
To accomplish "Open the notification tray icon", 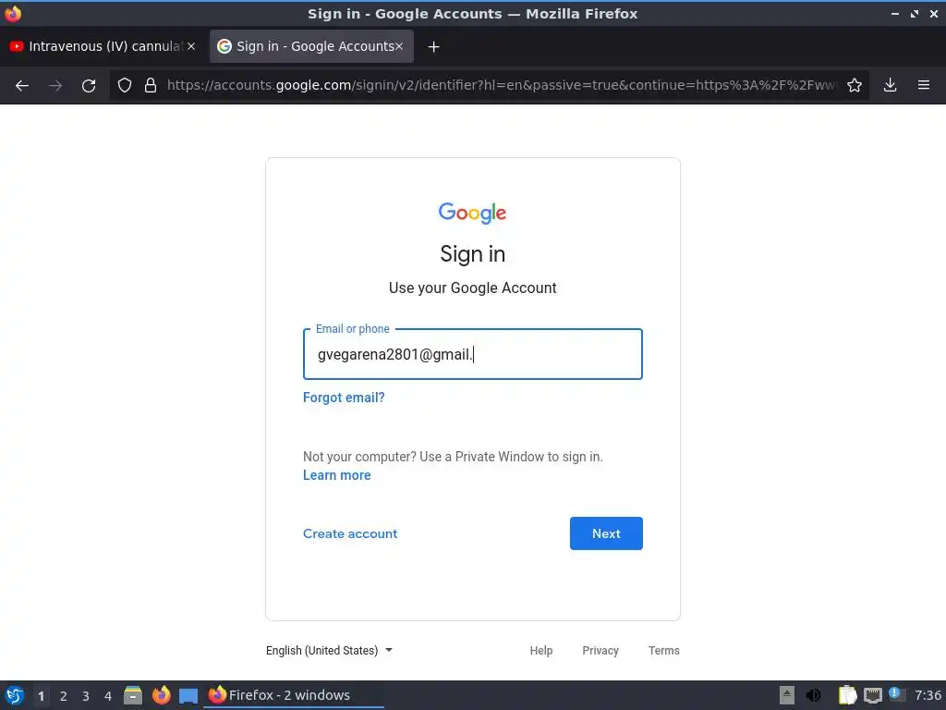I will 896,694.
